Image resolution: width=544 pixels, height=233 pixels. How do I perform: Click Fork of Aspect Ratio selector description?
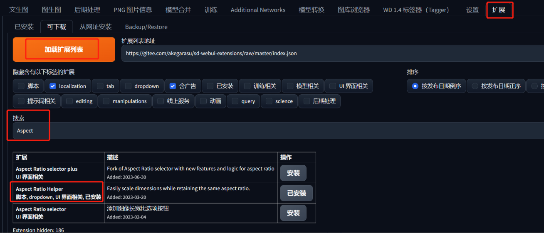pos(190,169)
